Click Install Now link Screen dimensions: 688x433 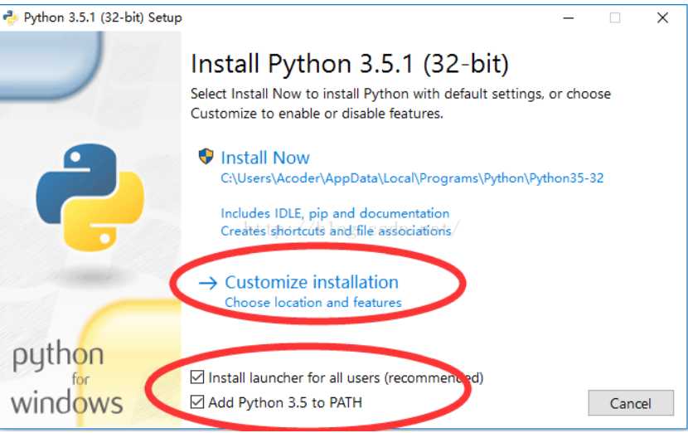tap(265, 158)
